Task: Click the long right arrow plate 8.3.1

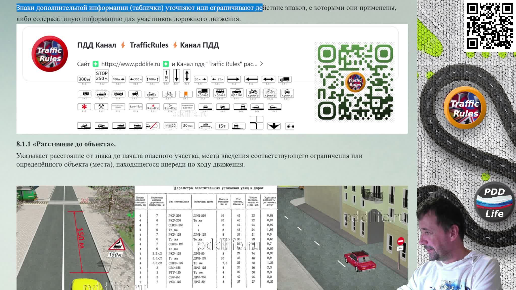Action: tap(234, 79)
